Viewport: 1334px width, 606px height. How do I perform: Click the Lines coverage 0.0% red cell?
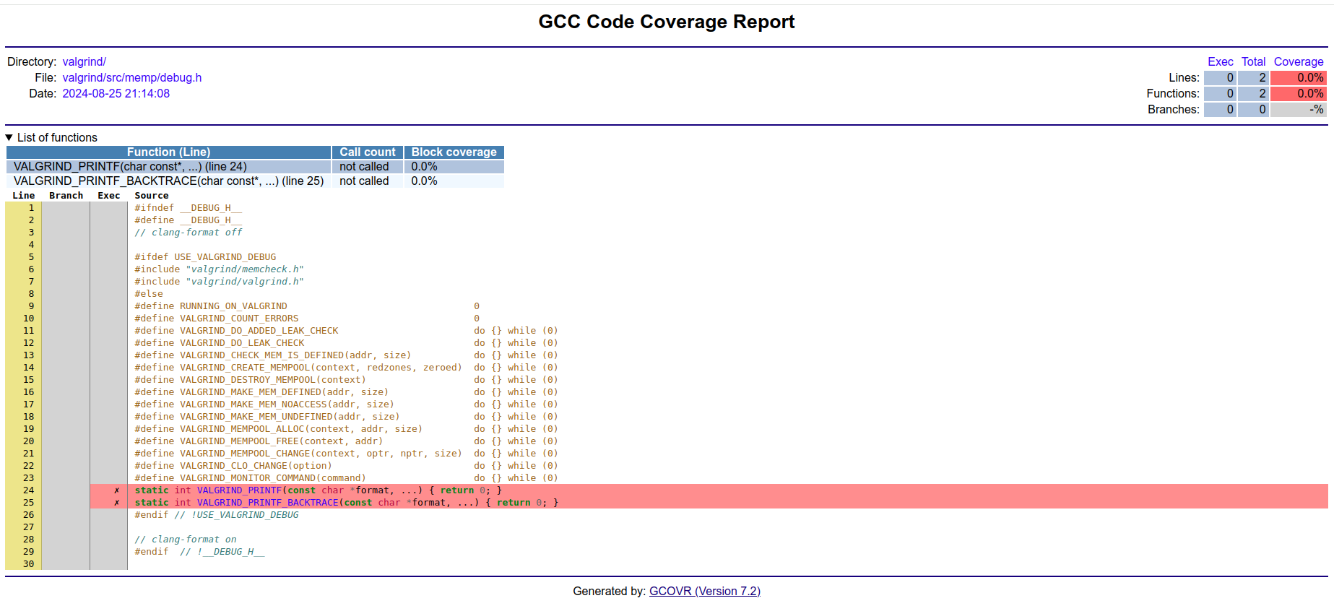pos(1298,78)
